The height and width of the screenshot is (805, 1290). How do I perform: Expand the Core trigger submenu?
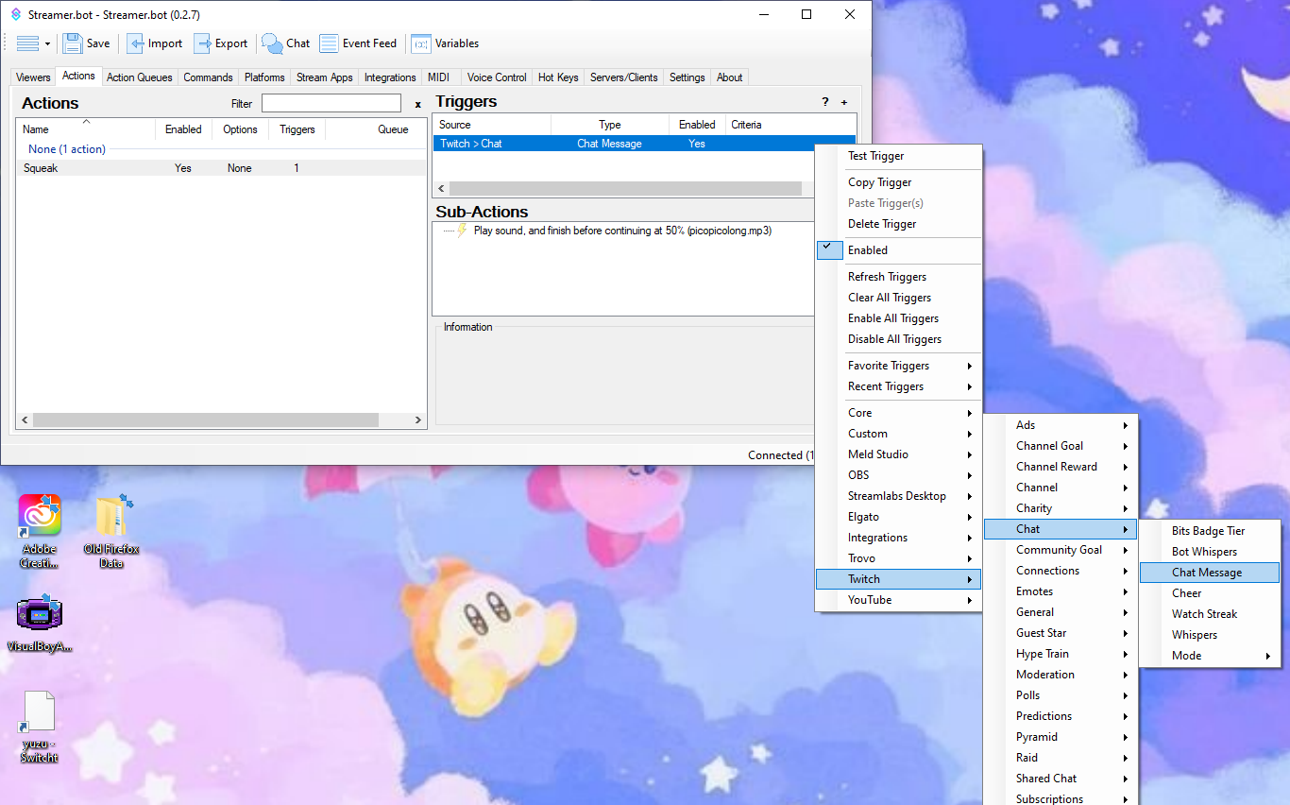(899, 413)
